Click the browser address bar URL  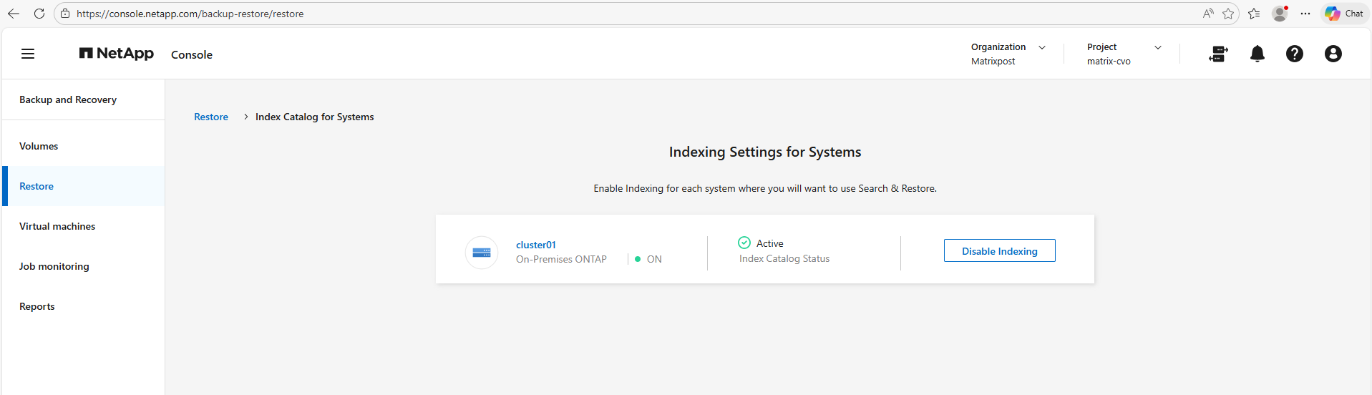[x=190, y=14]
